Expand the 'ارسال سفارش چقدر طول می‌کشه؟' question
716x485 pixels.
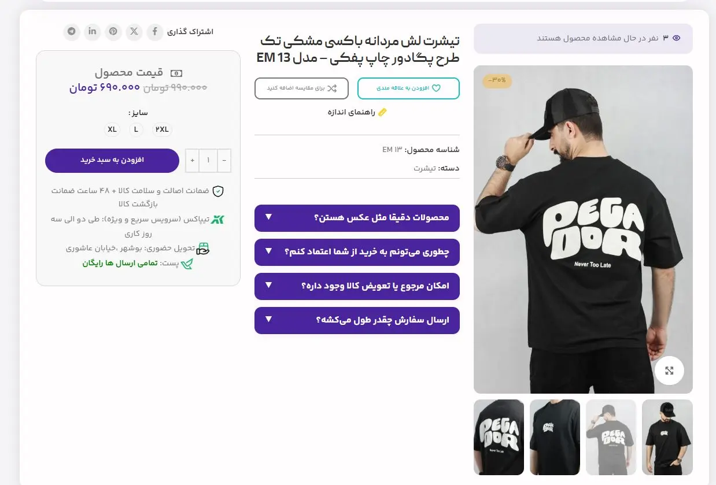click(357, 320)
